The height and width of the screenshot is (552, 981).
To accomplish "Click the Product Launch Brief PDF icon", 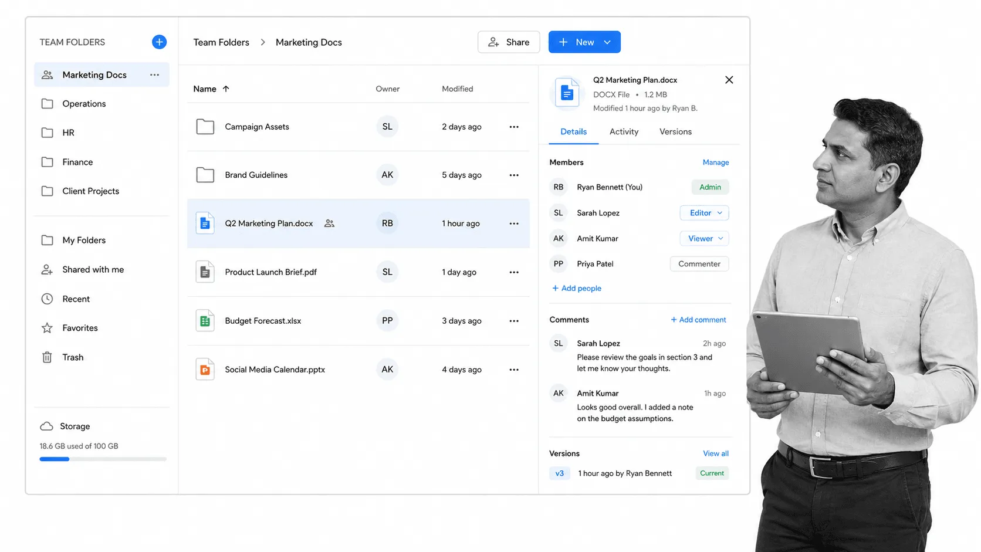I will pos(205,272).
